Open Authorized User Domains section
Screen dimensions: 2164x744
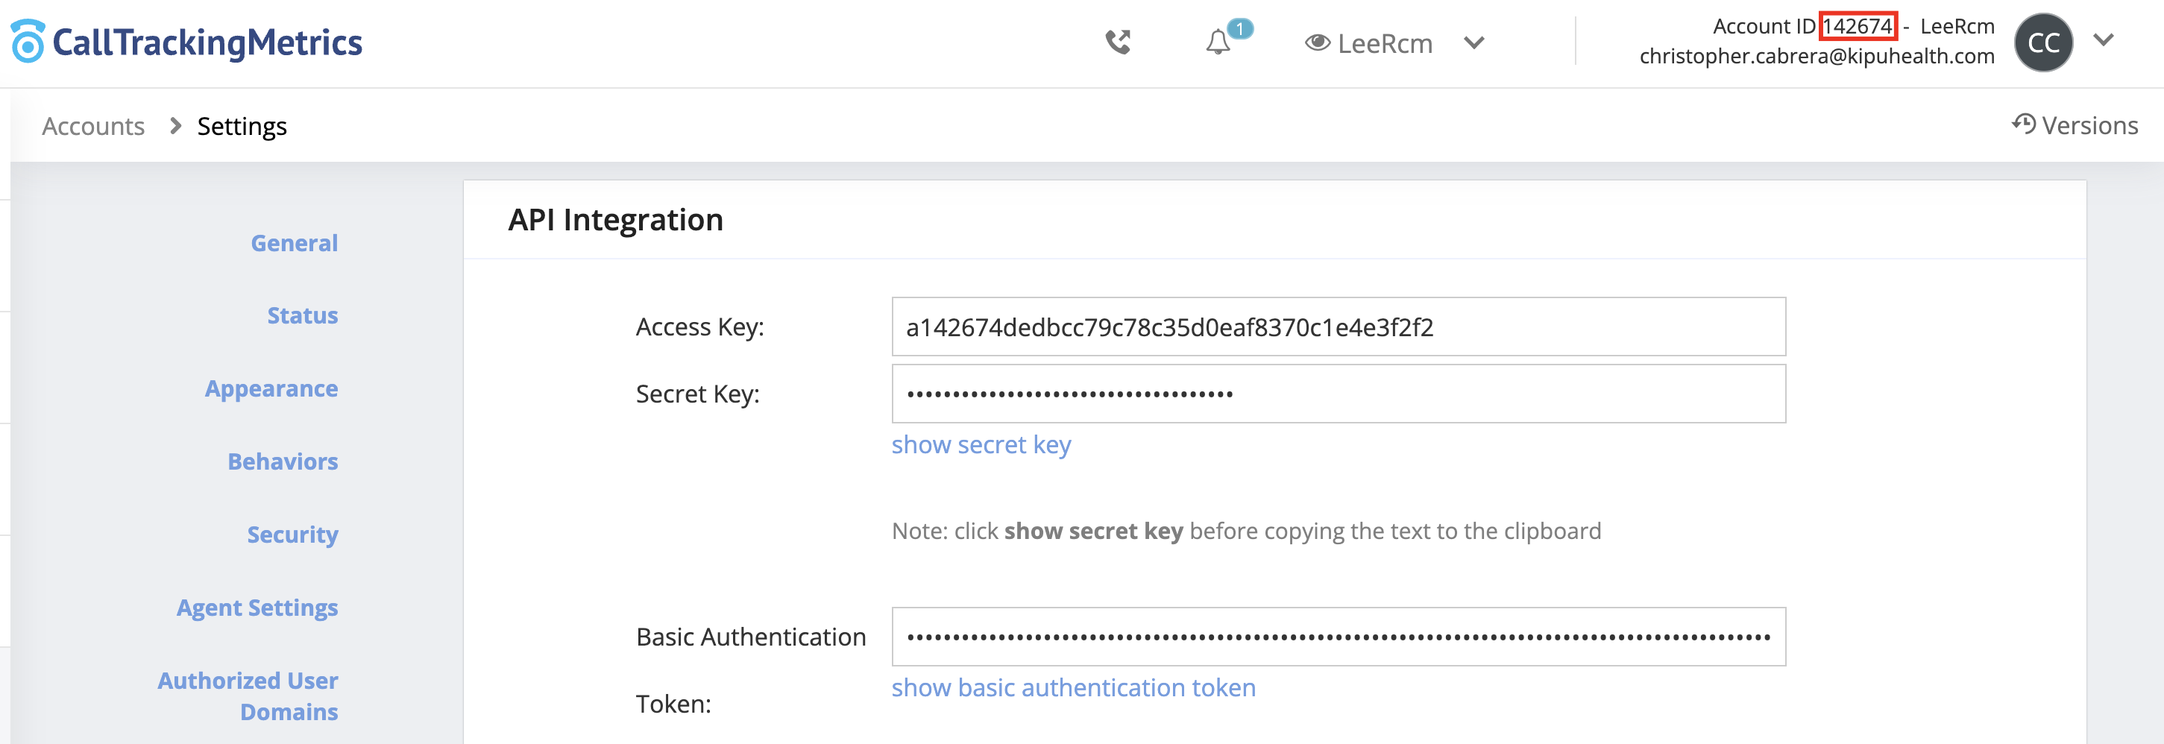click(x=248, y=696)
